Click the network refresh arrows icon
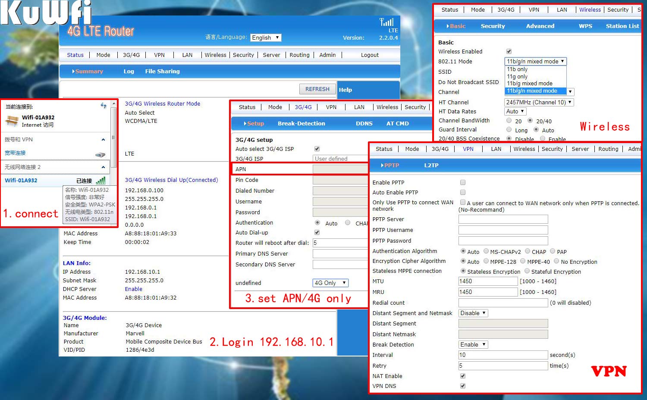Screen dimensions: 647x400 click(x=104, y=106)
